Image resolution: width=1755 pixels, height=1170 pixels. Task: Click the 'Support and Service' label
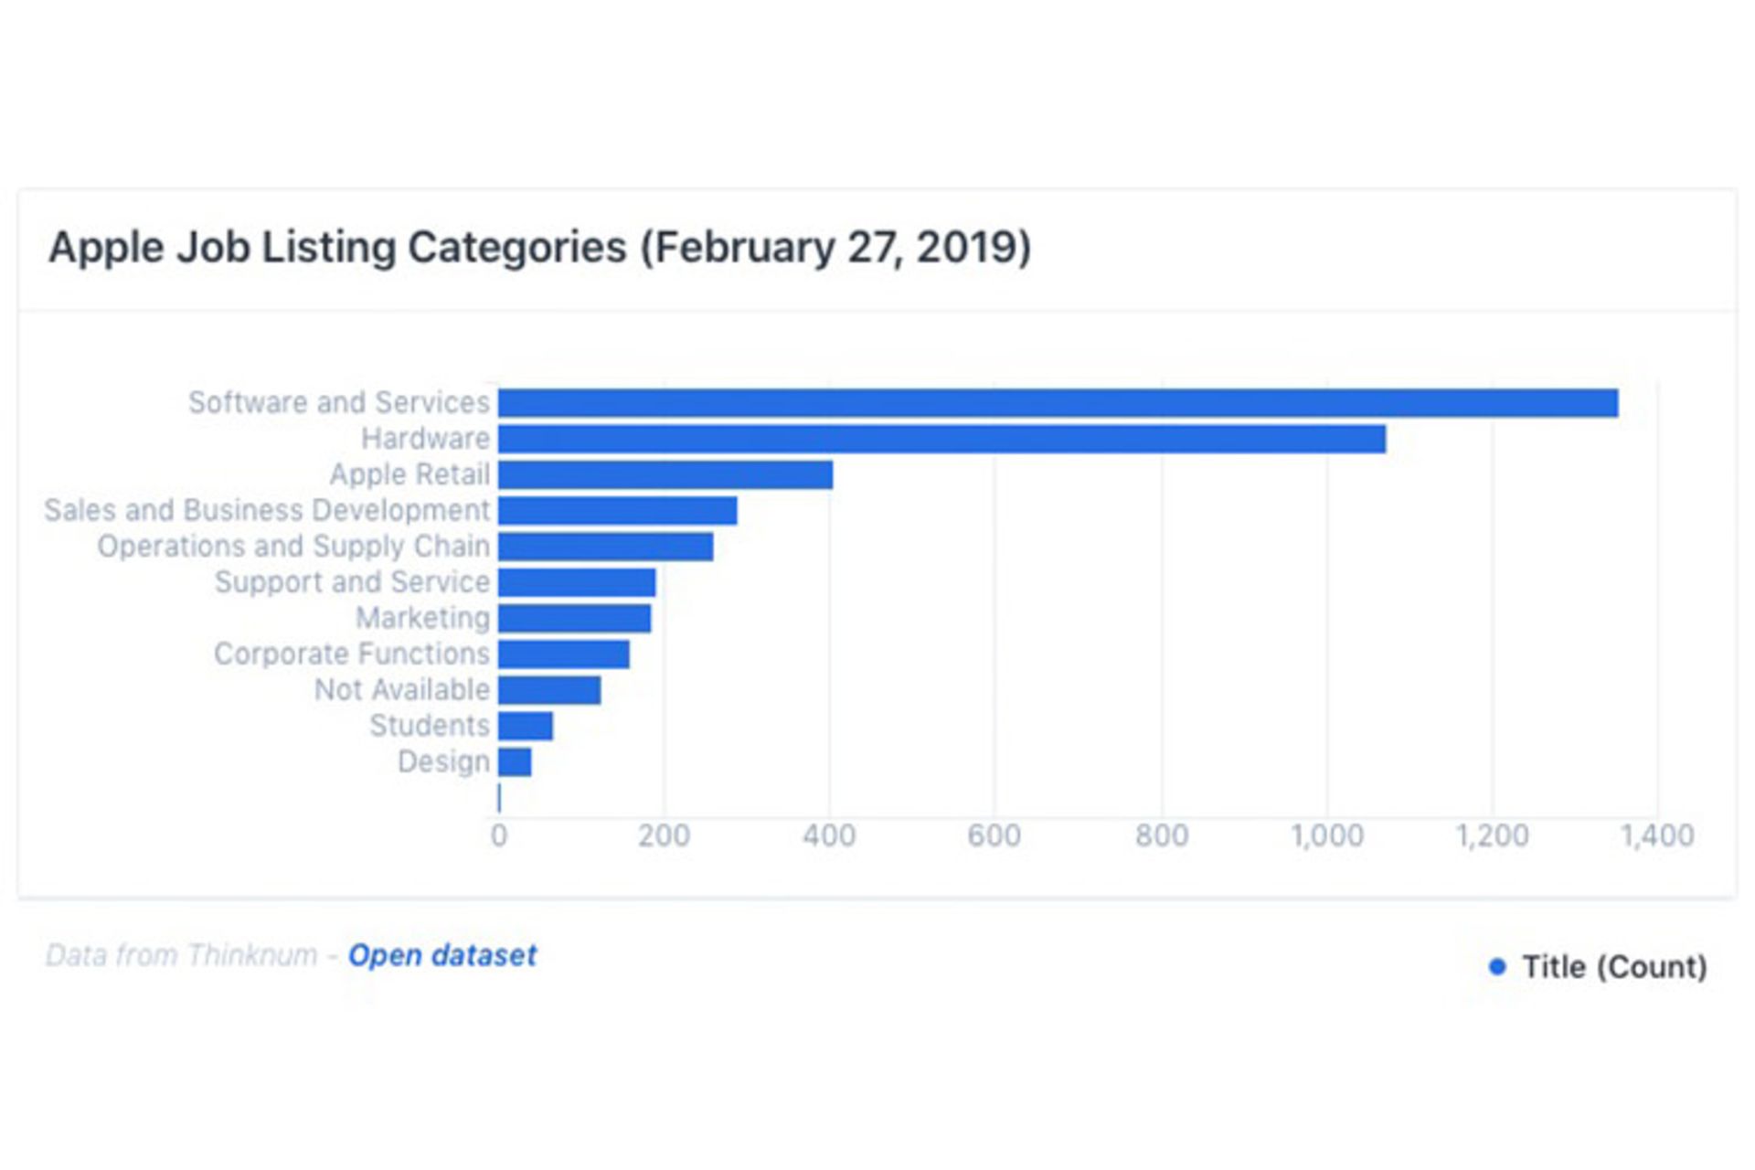click(x=353, y=582)
